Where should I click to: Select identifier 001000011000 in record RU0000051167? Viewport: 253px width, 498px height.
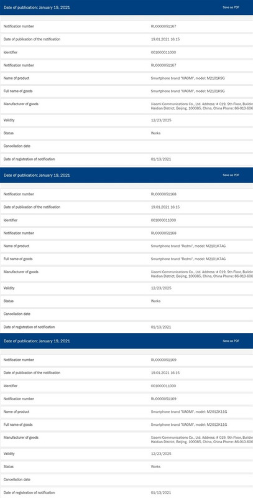(163, 52)
